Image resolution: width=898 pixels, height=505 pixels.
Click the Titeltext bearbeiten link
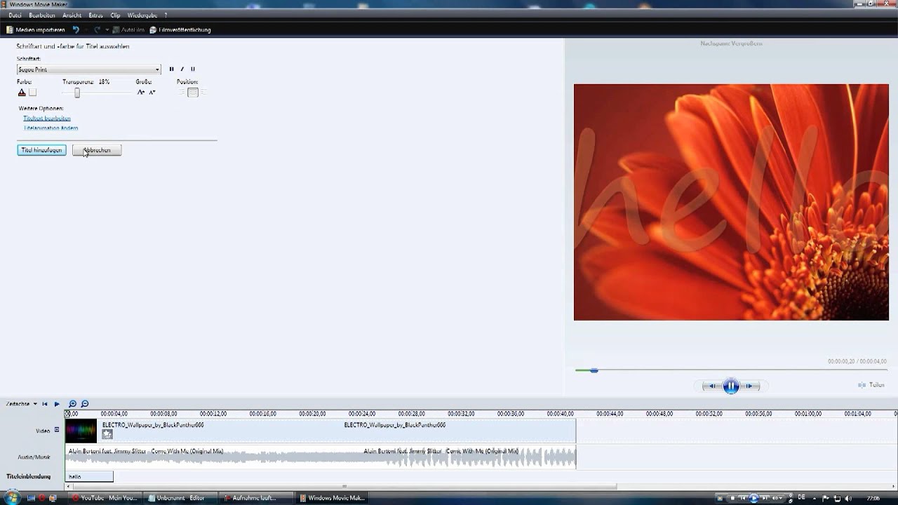[47, 119]
